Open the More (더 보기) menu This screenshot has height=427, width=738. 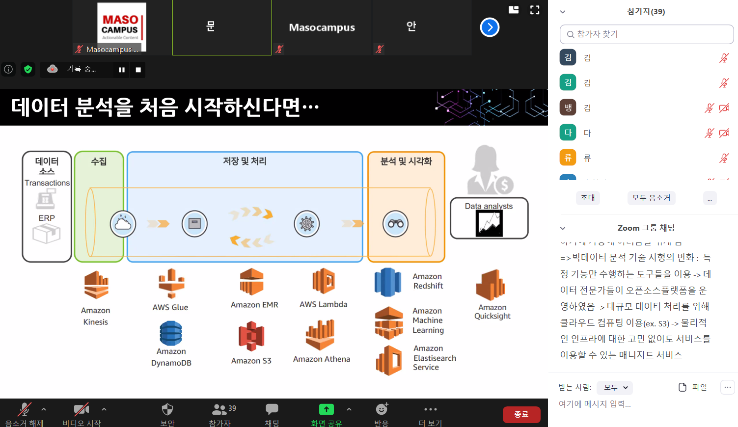(x=430, y=410)
